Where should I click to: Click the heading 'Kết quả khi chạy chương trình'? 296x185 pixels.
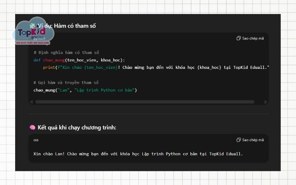[77, 128]
